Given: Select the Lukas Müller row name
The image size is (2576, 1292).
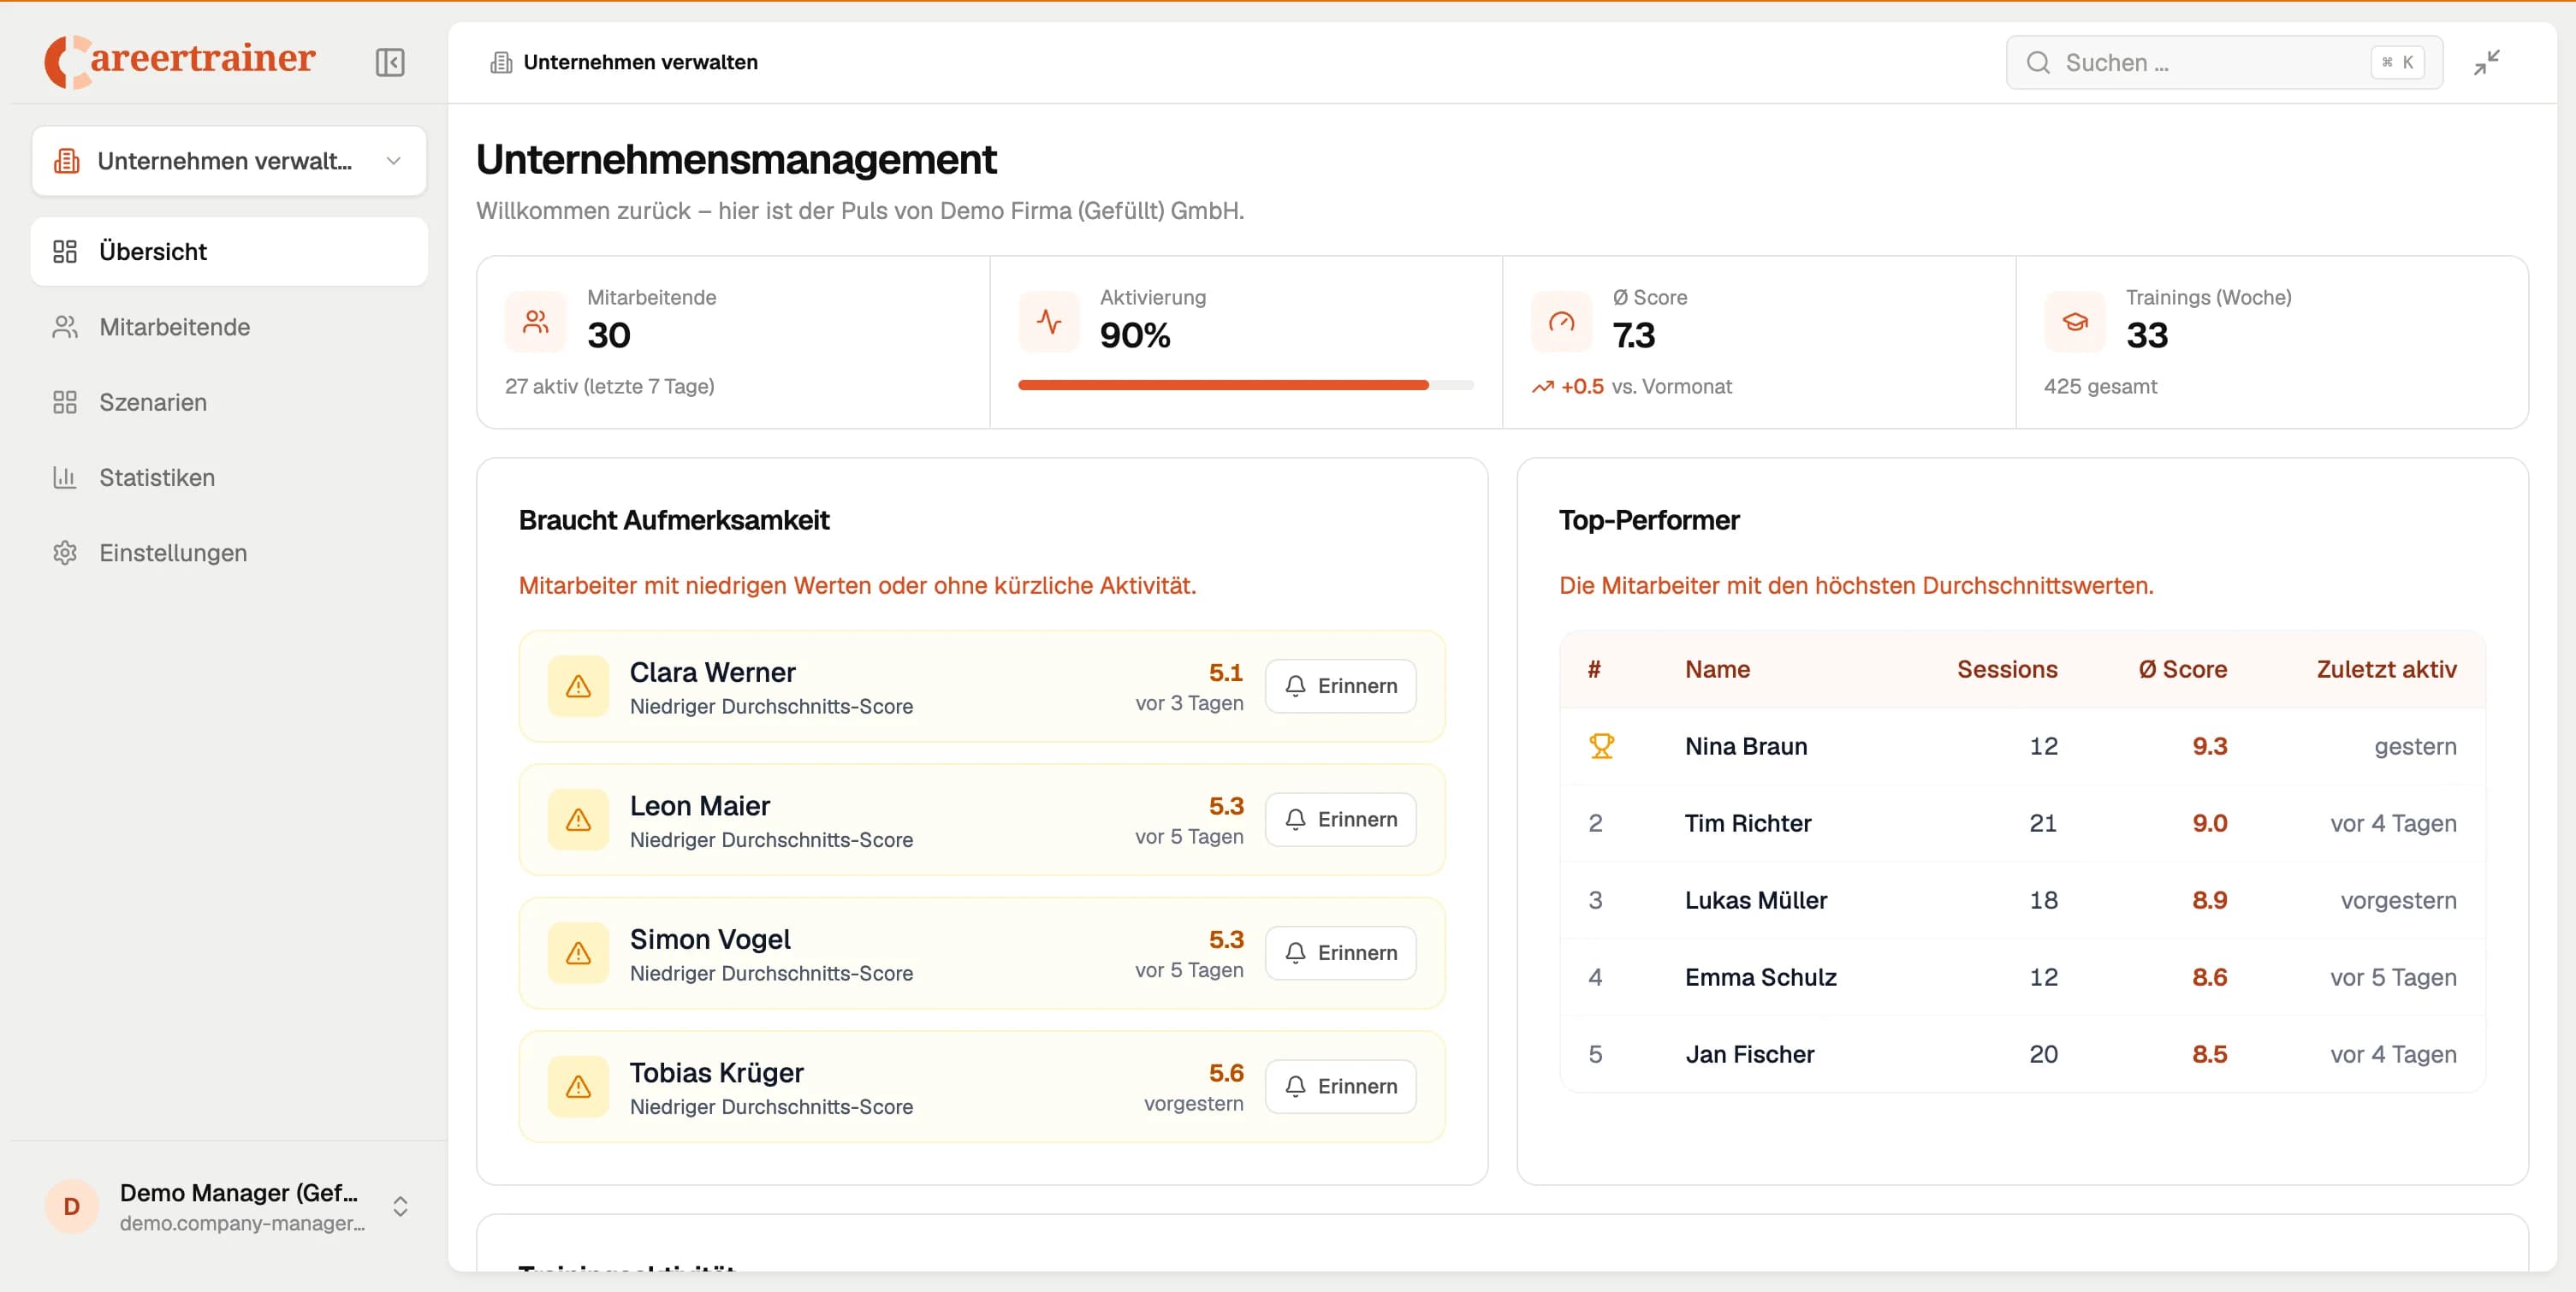Looking at the screenshot, I should (x=1755, y=900).
